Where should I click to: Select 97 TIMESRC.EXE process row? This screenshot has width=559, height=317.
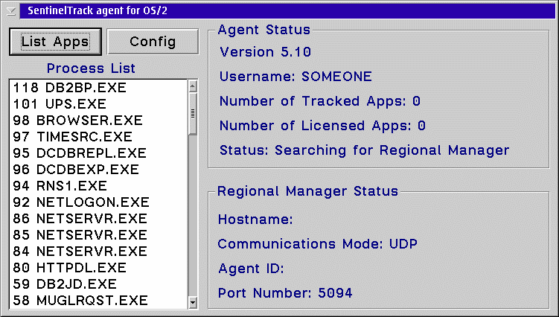pyautogui.click(x=99, y=137)
